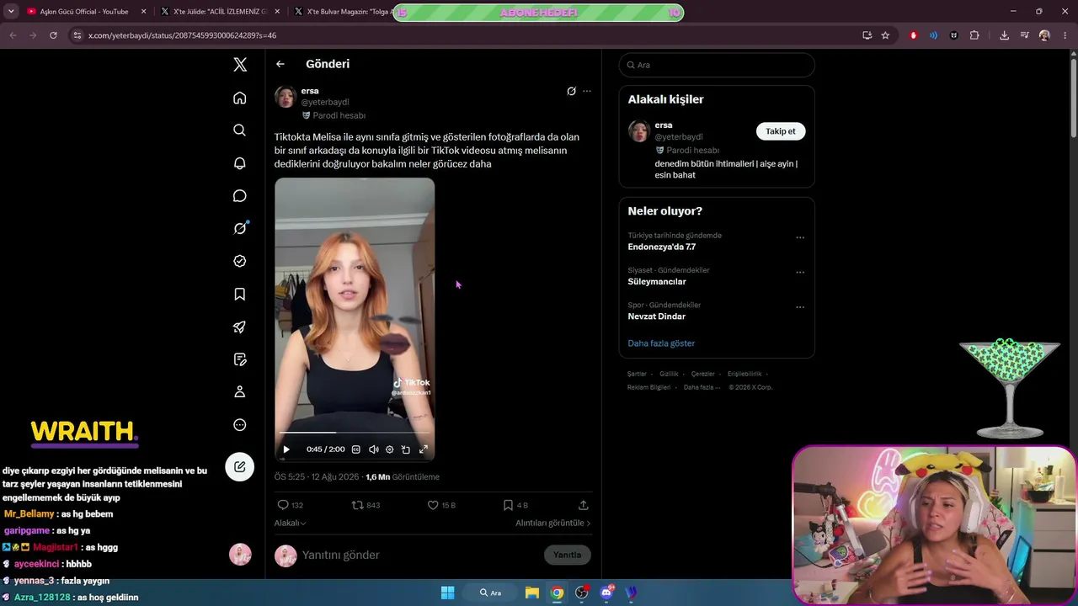
Task: Open Discord from the taskbar
Action: point(606,593)
